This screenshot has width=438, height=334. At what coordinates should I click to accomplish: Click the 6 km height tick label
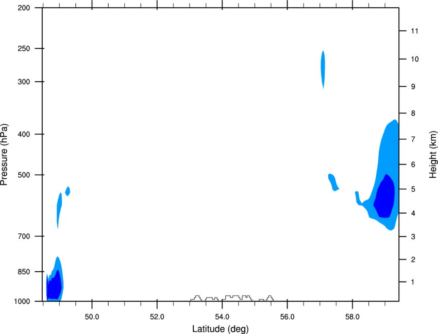coord(413,164)
